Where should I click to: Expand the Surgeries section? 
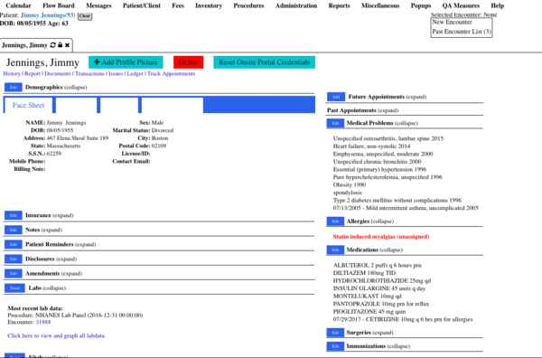click(x=383, y=333)
